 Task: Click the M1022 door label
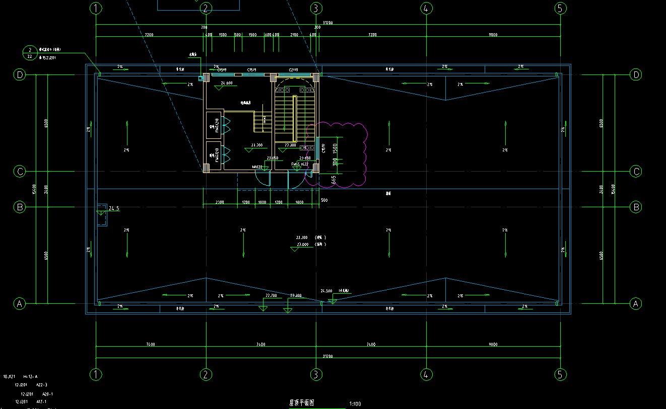tap(257, 167)
